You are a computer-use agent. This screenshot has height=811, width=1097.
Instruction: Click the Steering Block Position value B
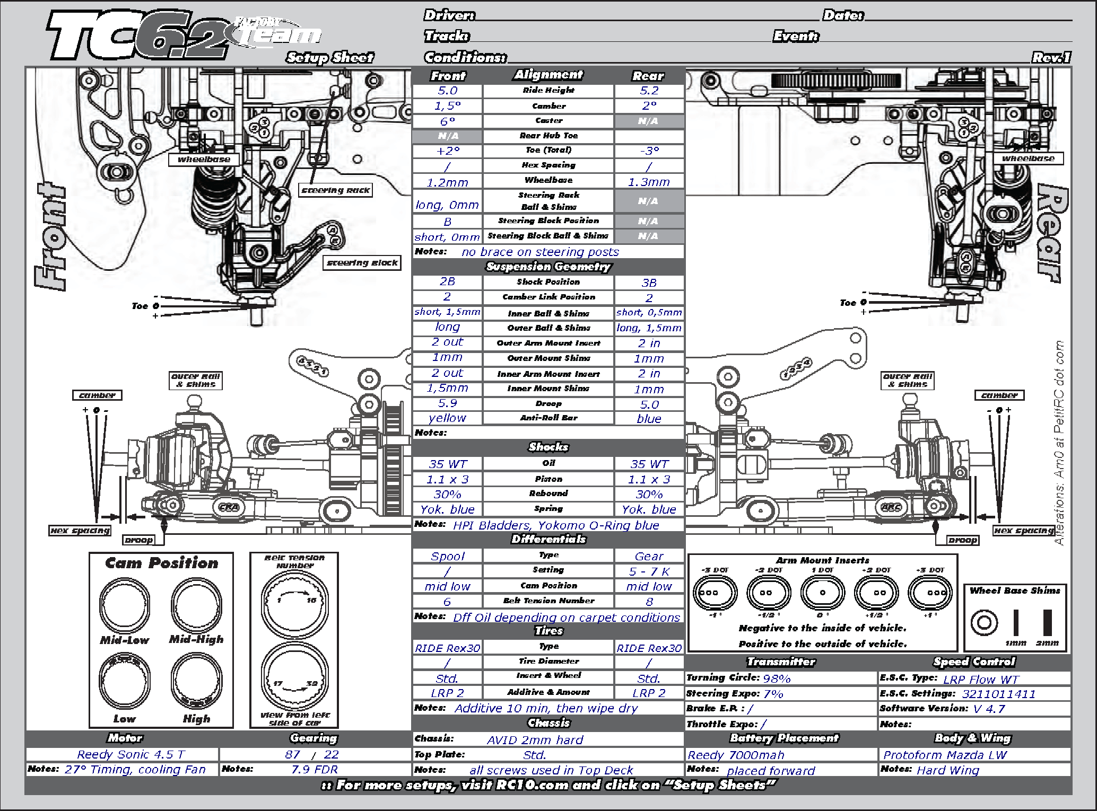click(447, 222)
